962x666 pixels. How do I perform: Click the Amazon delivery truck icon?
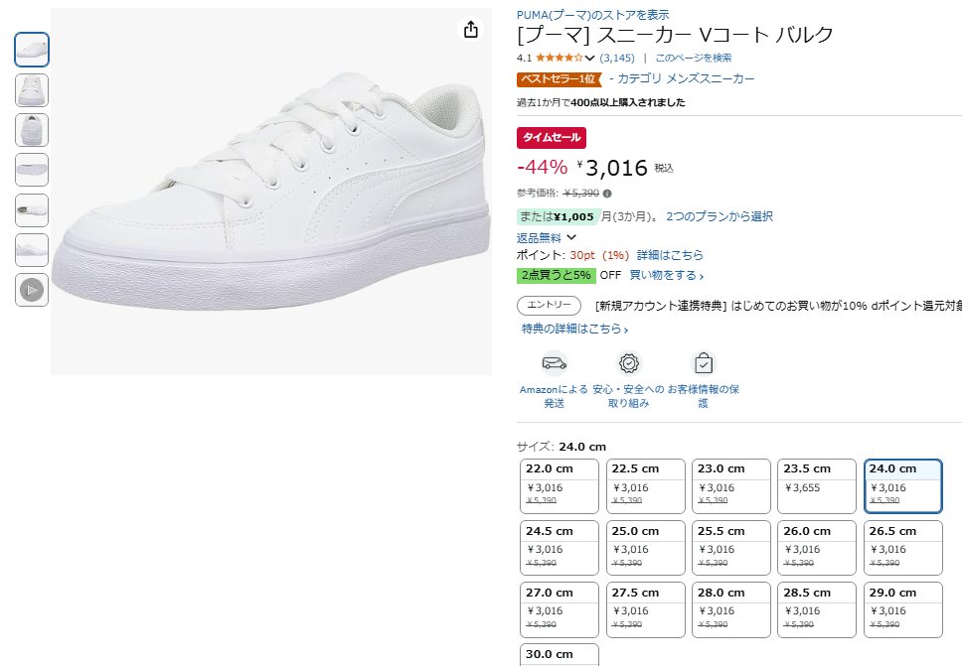554,362
